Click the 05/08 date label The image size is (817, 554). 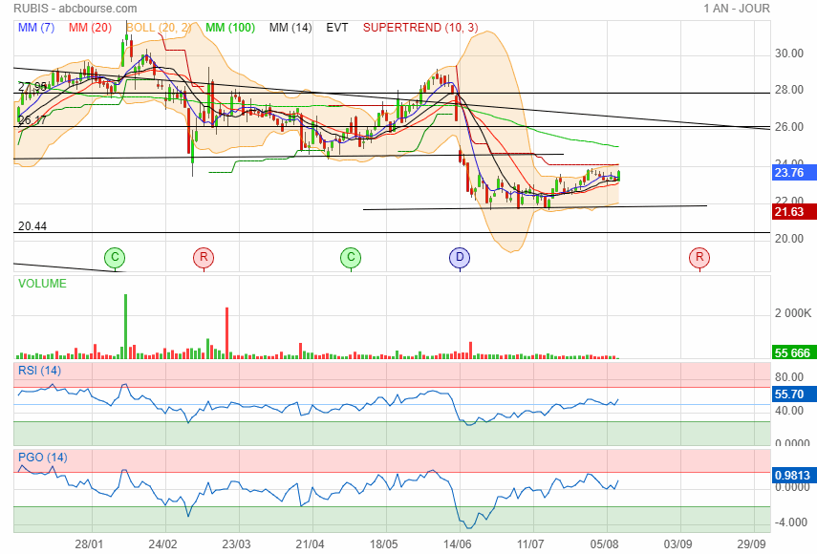(x=605, y=544)
